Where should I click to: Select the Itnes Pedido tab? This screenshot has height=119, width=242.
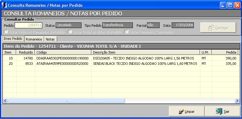(x=13, y=39)
